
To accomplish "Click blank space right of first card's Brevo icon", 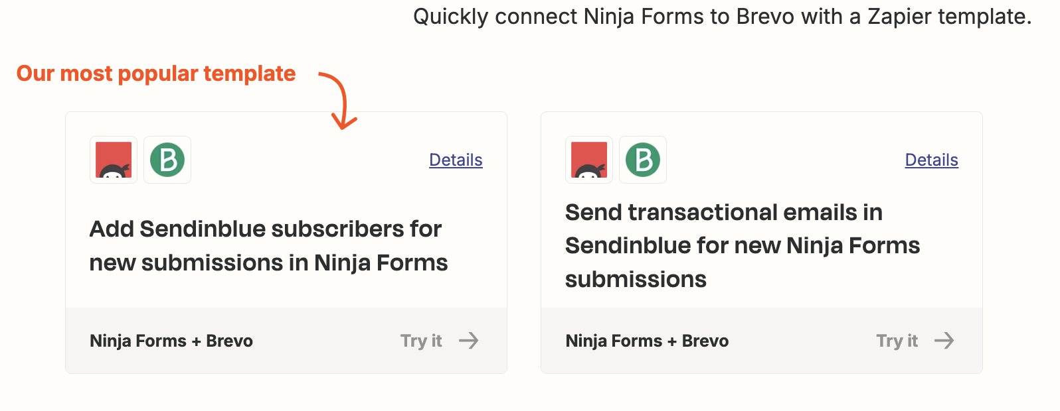I will (306, 160).
